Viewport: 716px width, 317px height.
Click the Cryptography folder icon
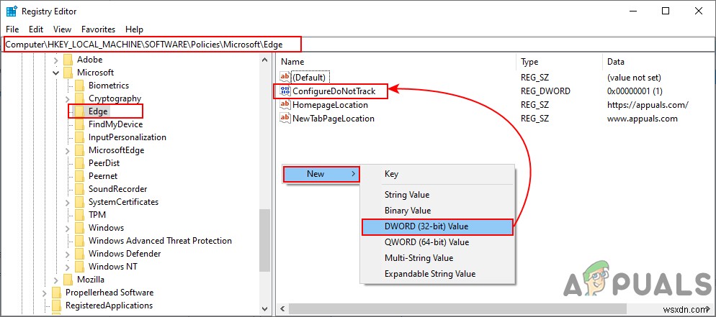pos(80,98)
